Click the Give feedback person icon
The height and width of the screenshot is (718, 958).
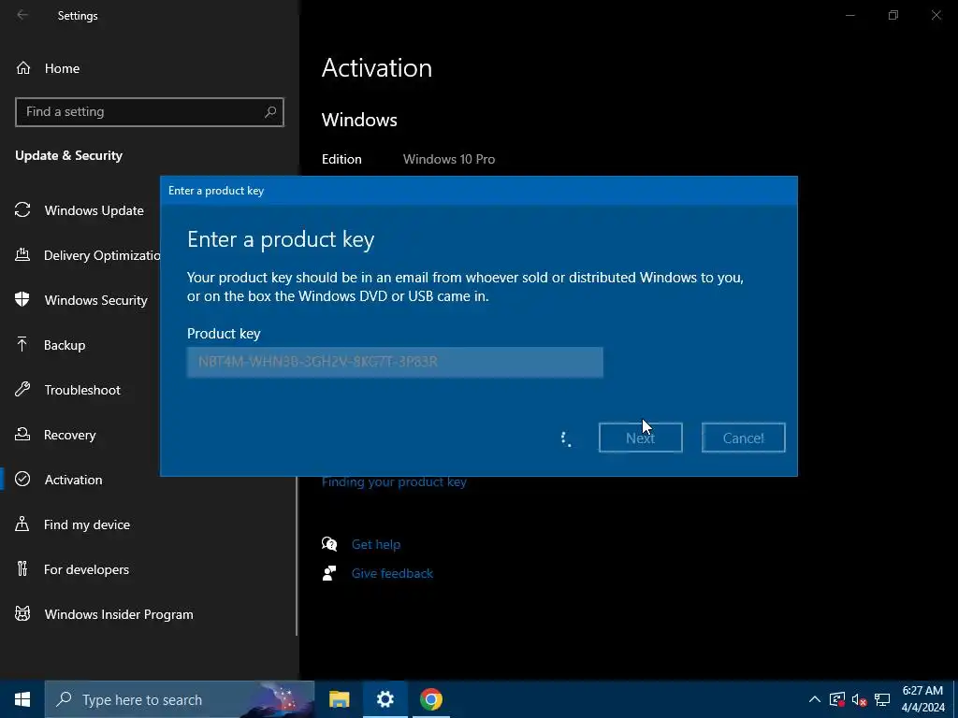click(x=329, y=573)
